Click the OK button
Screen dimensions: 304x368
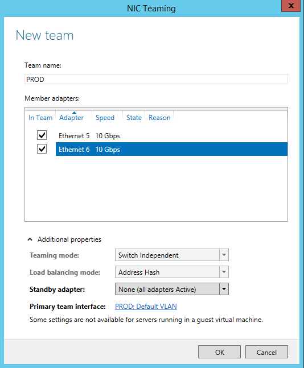pos(219,352)
